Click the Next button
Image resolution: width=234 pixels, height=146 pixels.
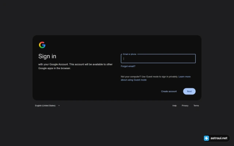coord(189,91)
